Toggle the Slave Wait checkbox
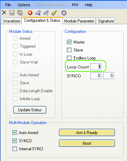 [15, 62]
